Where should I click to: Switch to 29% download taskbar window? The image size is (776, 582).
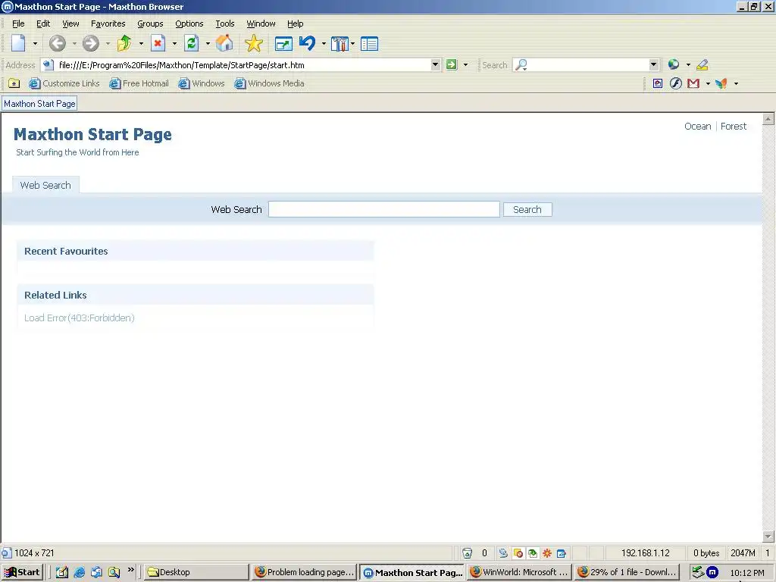pyautogui.click(x=627, y=572)
